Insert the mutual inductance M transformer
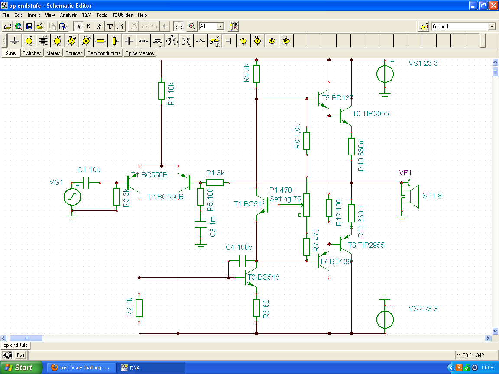Image resolution: width=499 pixels, height=374 pixels. pyautogui.click(x=172, y=41)
